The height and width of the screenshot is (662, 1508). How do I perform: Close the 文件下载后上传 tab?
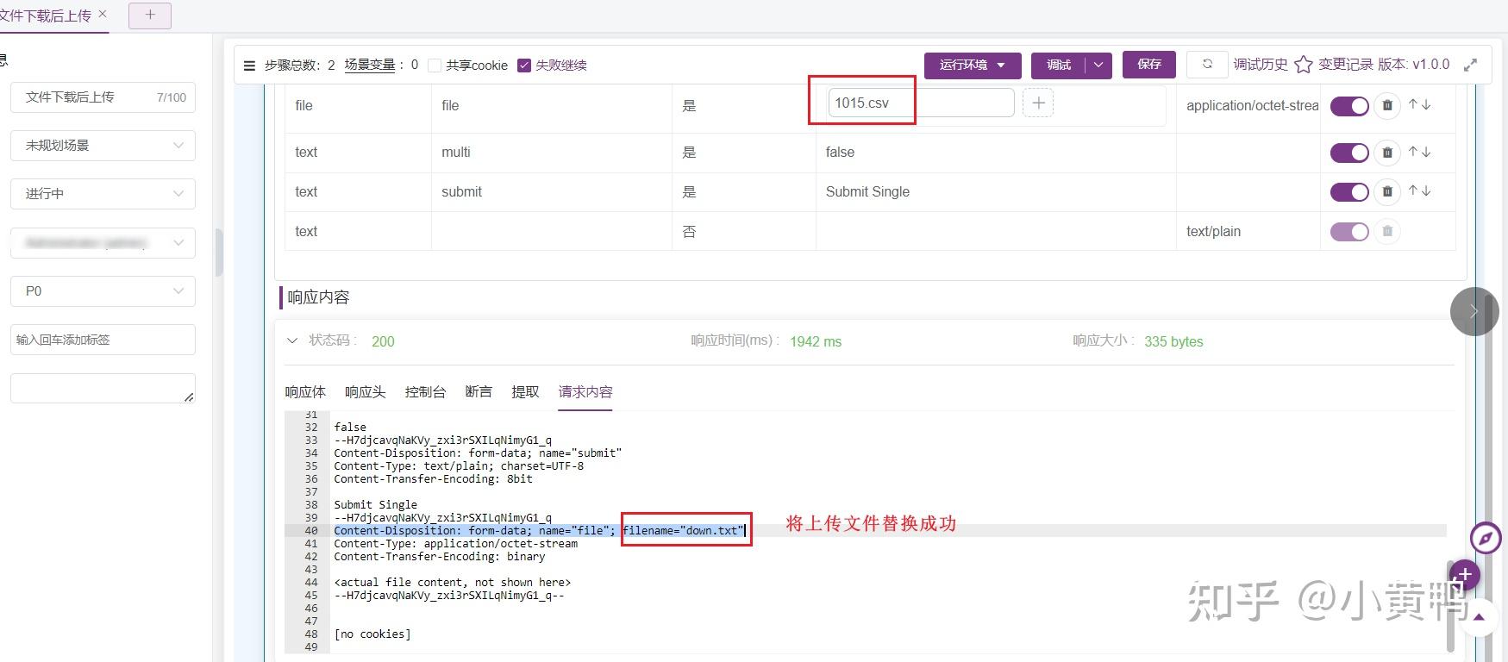103,14
